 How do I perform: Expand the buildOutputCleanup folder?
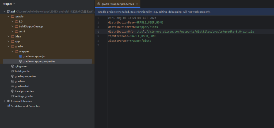pos(12,27)
